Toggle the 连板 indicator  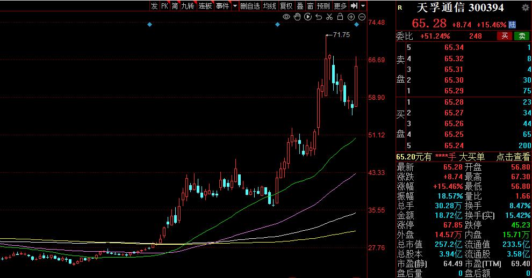tap(205, 6)
